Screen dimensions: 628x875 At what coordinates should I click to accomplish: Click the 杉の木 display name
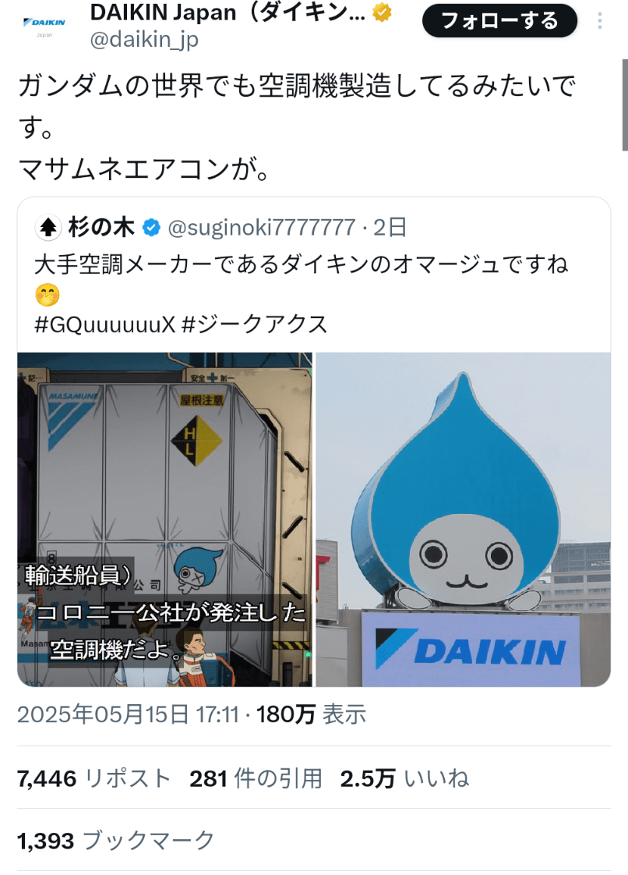(101, 228)
